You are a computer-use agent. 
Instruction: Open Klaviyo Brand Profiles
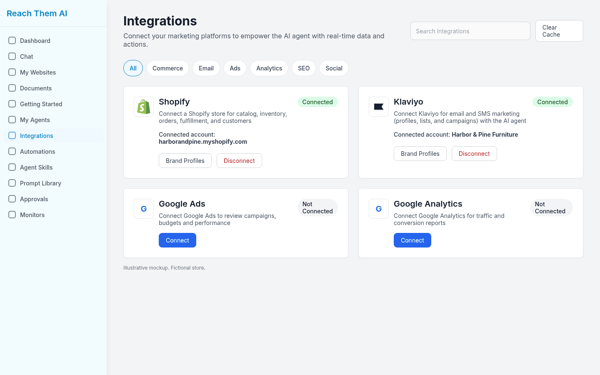(x=420, y=154)
